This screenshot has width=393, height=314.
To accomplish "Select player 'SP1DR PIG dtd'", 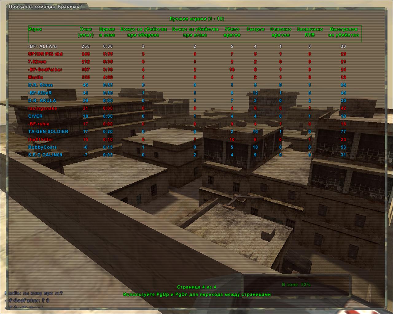I will pyautogui.click(x=45, y=54).
